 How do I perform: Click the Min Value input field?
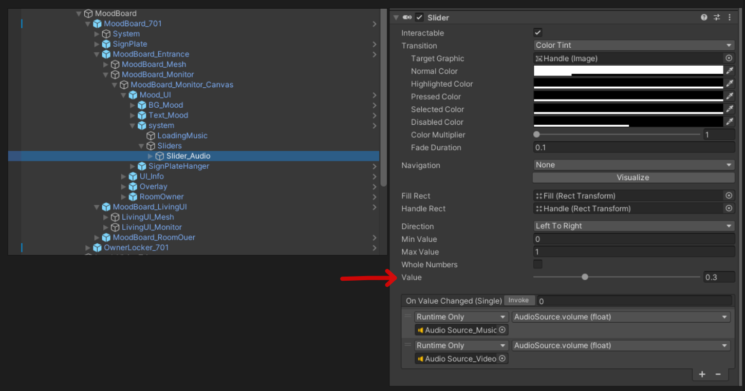[634, 239]
